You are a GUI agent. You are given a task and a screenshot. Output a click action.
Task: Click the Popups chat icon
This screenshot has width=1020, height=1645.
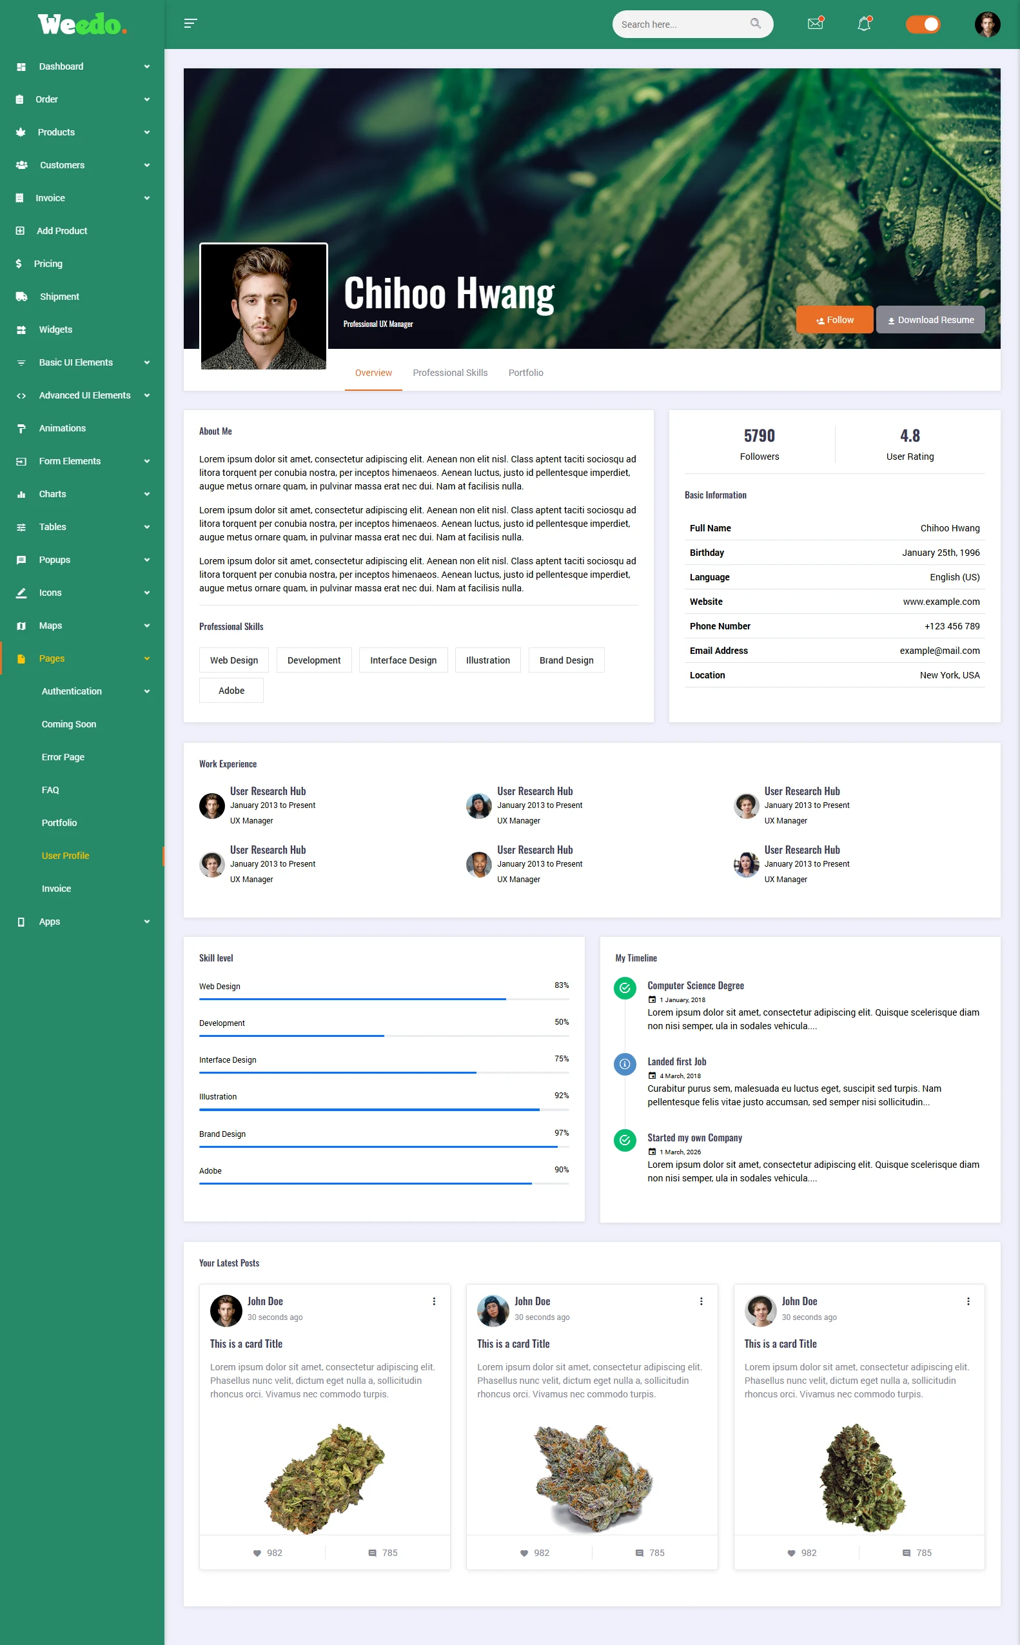[x=21, y=560]
